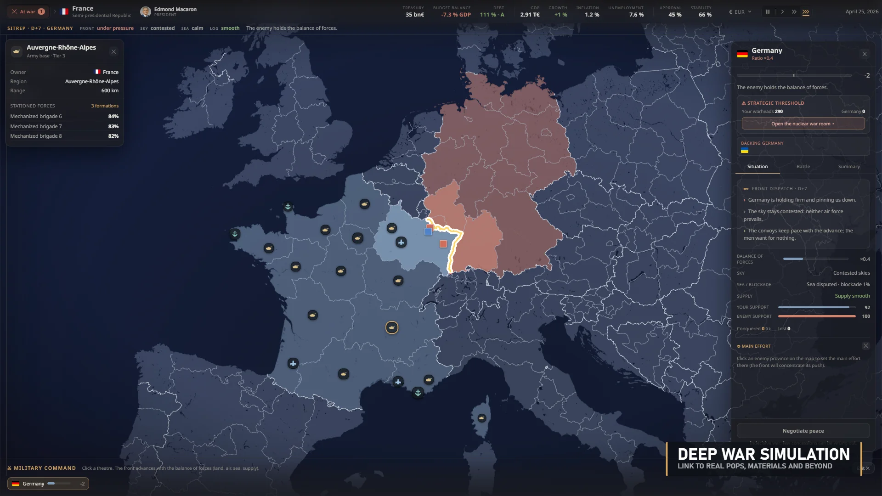Select the army base icon in Hauts-de-France

tap(365, 204)
